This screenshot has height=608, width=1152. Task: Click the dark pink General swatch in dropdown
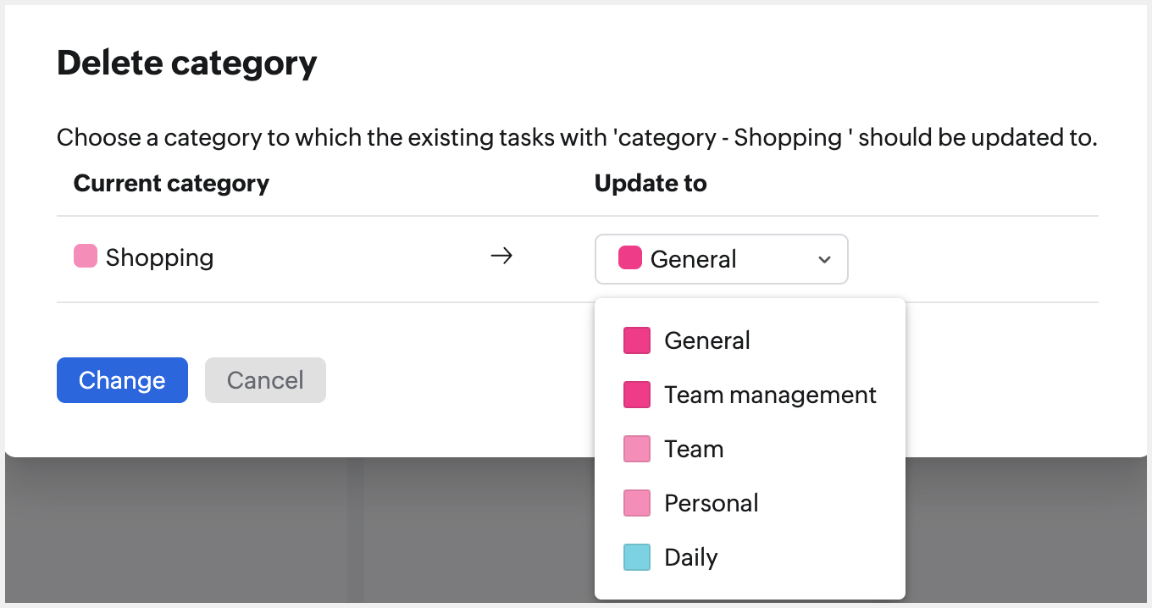636,340
